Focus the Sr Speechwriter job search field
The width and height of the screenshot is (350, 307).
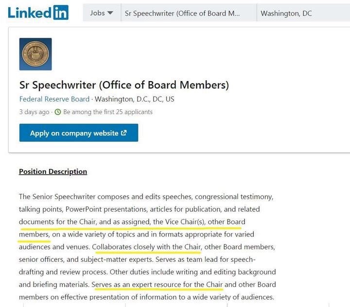click(189, 13)
